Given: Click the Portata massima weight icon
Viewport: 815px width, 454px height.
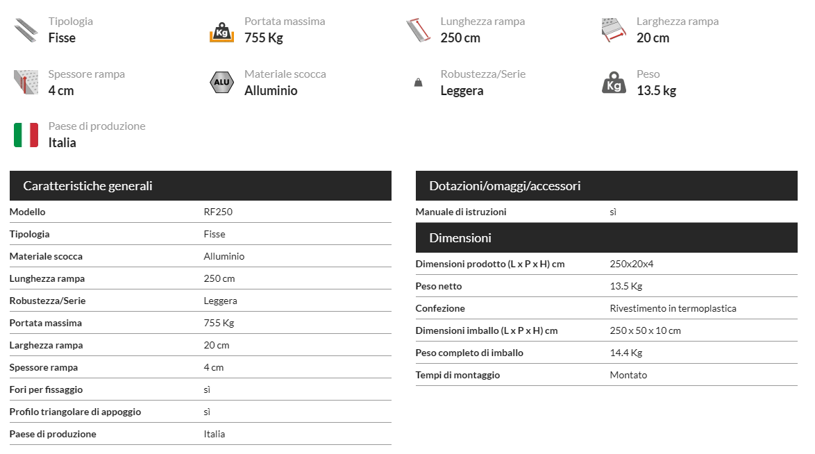Looking at the screenshot, I should 222,32.
